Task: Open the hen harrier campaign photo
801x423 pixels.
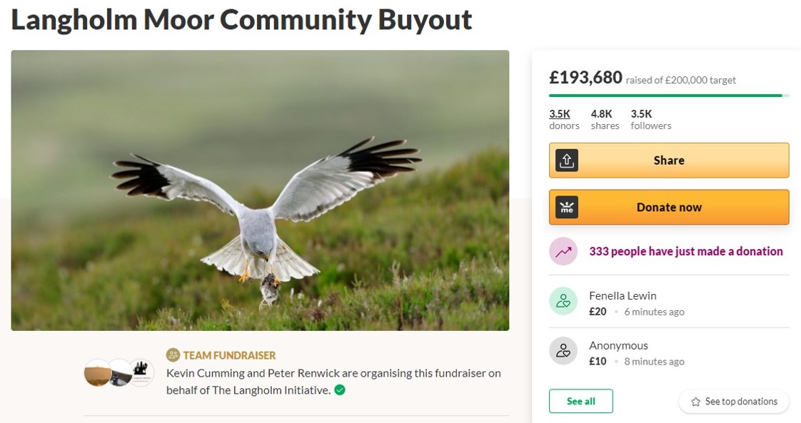Action: [260, 190]
